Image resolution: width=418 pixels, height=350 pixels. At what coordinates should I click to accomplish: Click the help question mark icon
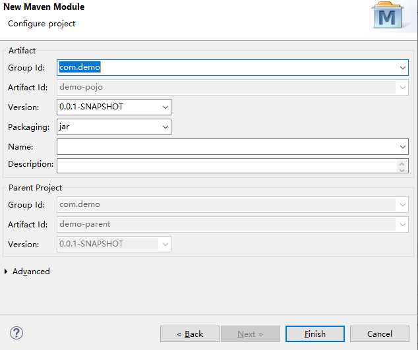tap(17, 333)
